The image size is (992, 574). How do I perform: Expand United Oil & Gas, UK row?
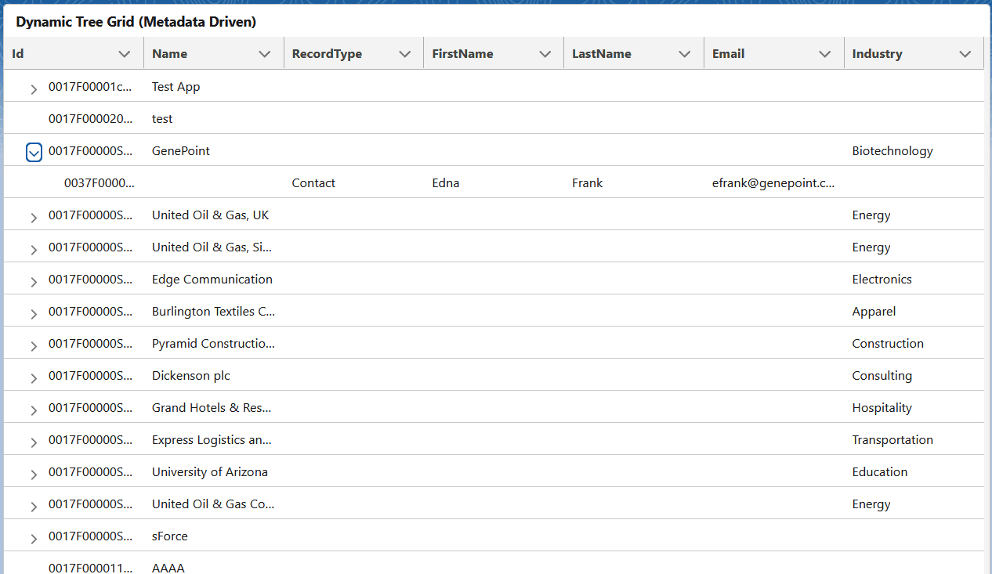click(34, 218)
